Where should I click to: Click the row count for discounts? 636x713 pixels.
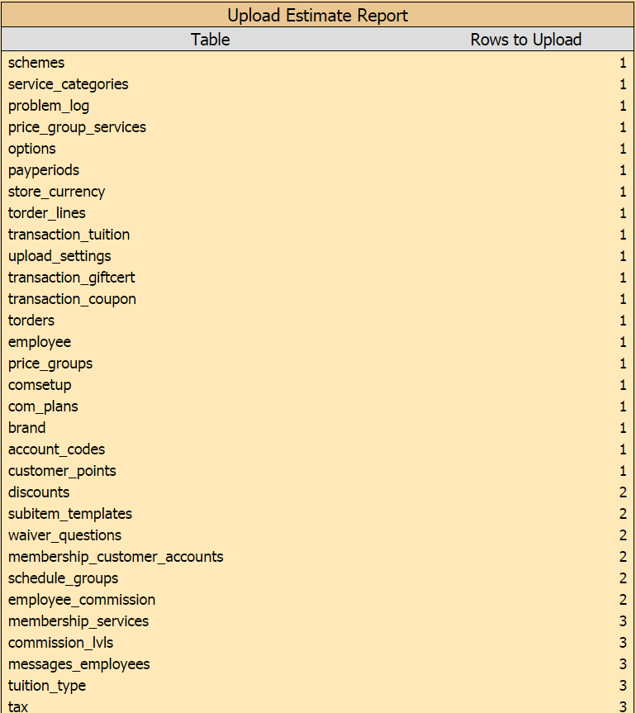pyautogui.click(x=623, y=492)
